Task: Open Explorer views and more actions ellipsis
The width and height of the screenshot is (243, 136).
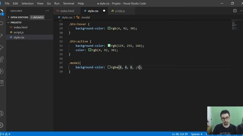Action: click(x=47, y=11)
